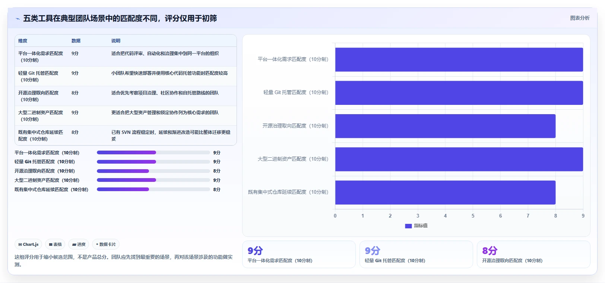This screenshot has width=605, height=283.
Task: Click the 9分 value in 大型二进制资产 table row
Action: tap(75, 113)
